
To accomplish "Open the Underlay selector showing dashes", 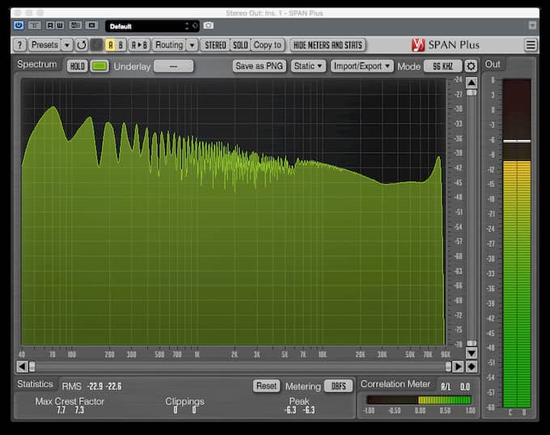I will pyautogui.click(x=173, y=66).
